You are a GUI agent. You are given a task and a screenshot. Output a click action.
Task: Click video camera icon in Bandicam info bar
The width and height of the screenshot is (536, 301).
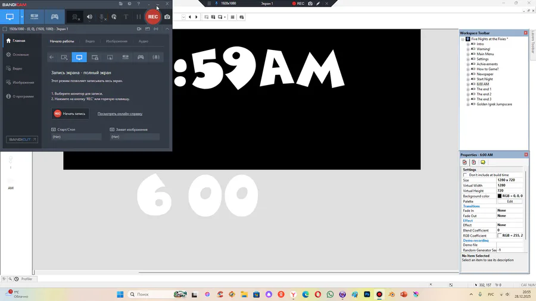click(x=139, y=29)
